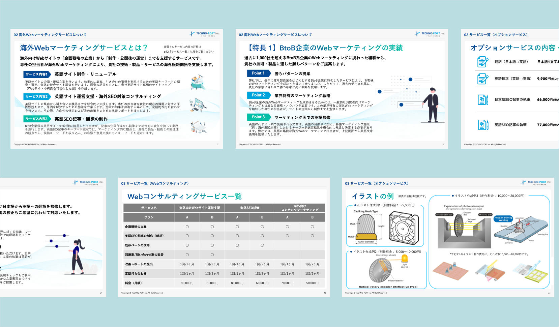Screen dimensions: 559x327
Task: Click the 英語校正 document icon
Action: tap(482, 79)
